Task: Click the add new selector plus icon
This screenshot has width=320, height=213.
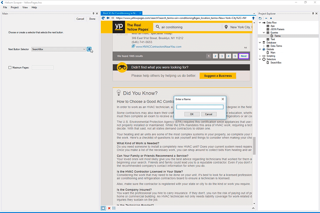Action: tap(89, 49)
